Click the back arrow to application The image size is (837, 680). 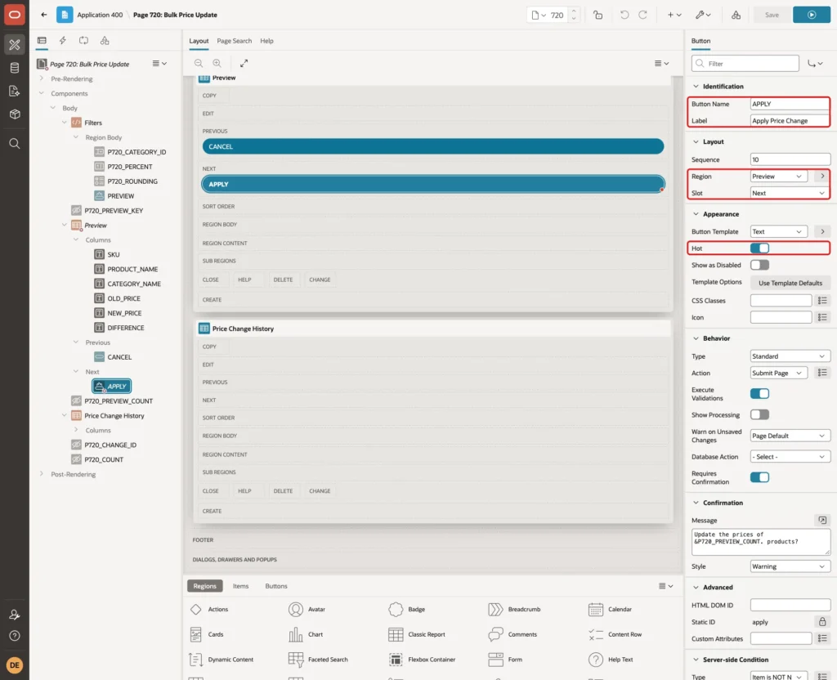[x=44, y=15]
